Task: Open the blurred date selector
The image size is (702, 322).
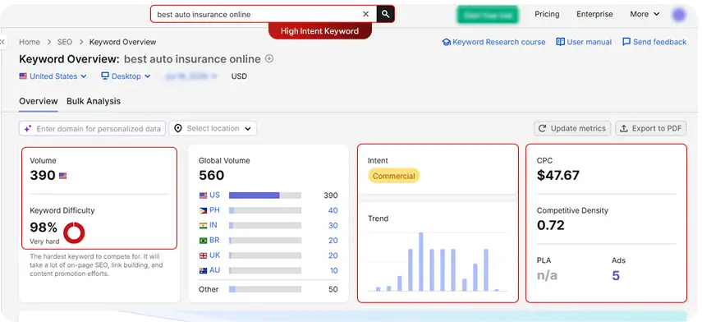Action: click(191, 76)
